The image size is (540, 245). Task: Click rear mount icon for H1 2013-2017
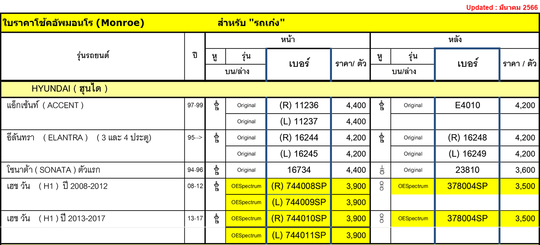pos(381,218)
